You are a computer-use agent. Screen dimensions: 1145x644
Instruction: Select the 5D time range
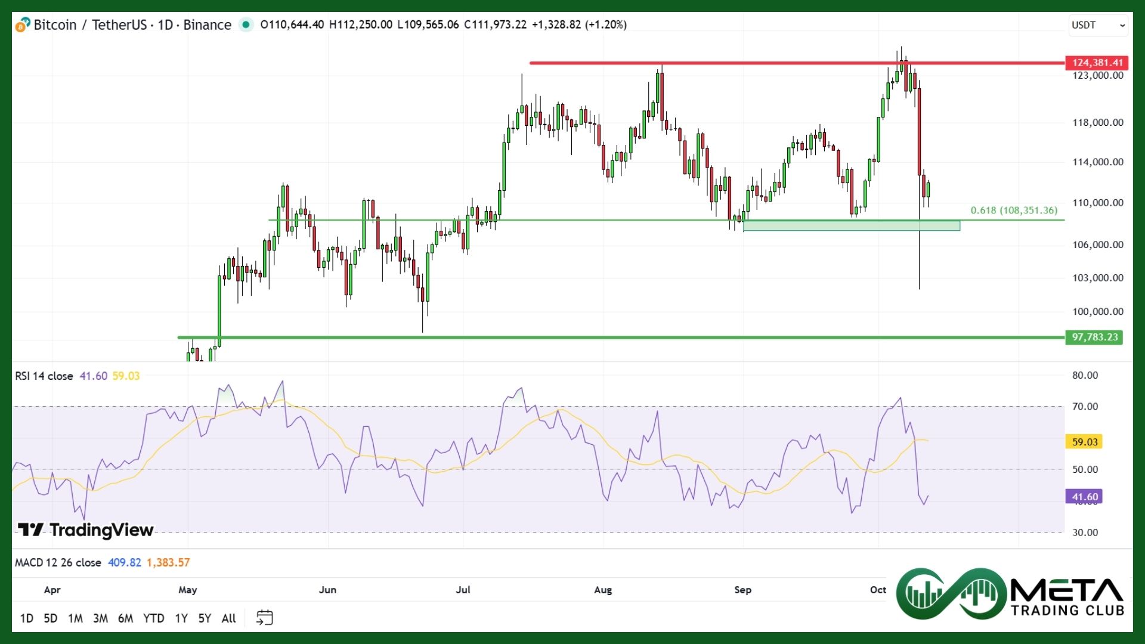[x=51, y=618]
